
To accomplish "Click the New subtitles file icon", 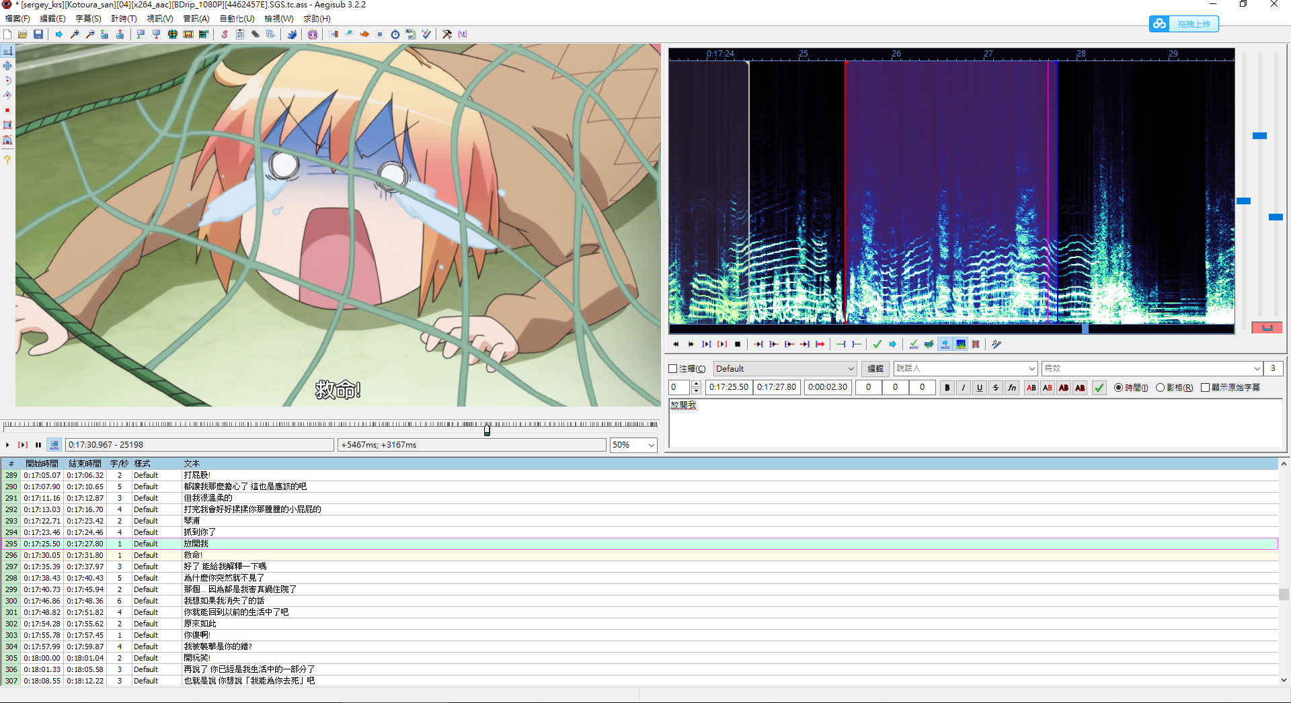I will pyautogui.click(x=7, y=34).
